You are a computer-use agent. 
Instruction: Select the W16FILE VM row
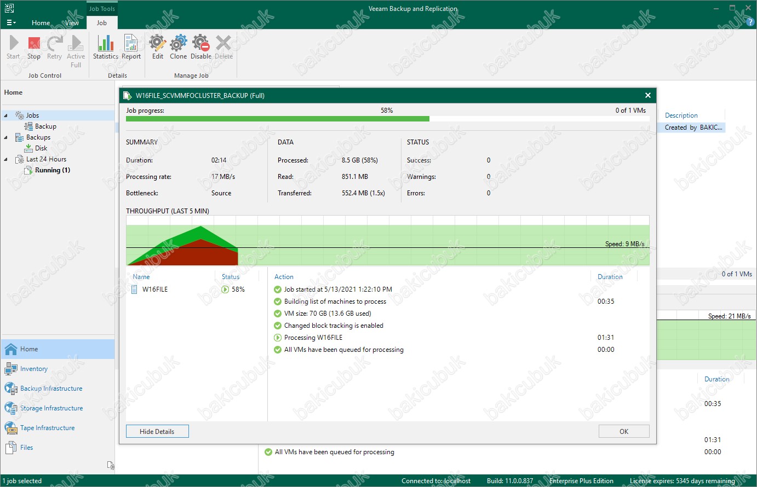197,289
